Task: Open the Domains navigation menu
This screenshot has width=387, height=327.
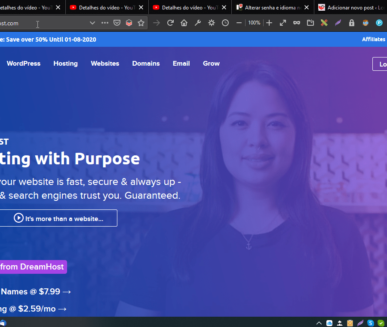Action: 146,64
